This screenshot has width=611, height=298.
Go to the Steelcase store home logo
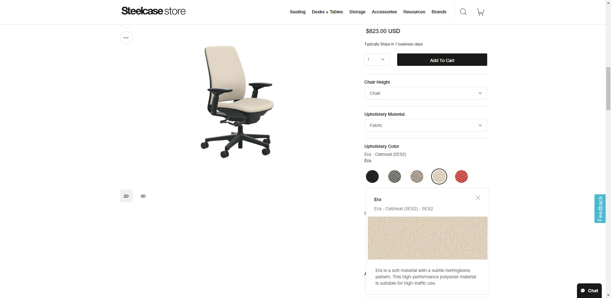coord(153,11)
